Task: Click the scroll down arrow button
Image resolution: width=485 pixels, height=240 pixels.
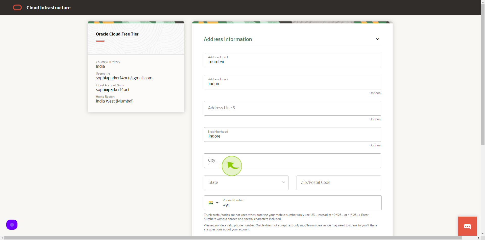Action: click(x=483, y=233)
